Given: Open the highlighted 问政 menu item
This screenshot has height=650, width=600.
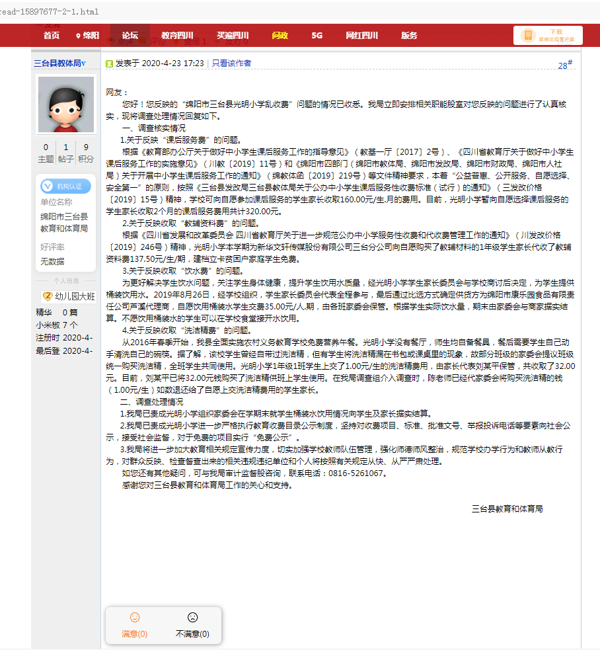Looking at the screenshot, I should coord(280,36).
